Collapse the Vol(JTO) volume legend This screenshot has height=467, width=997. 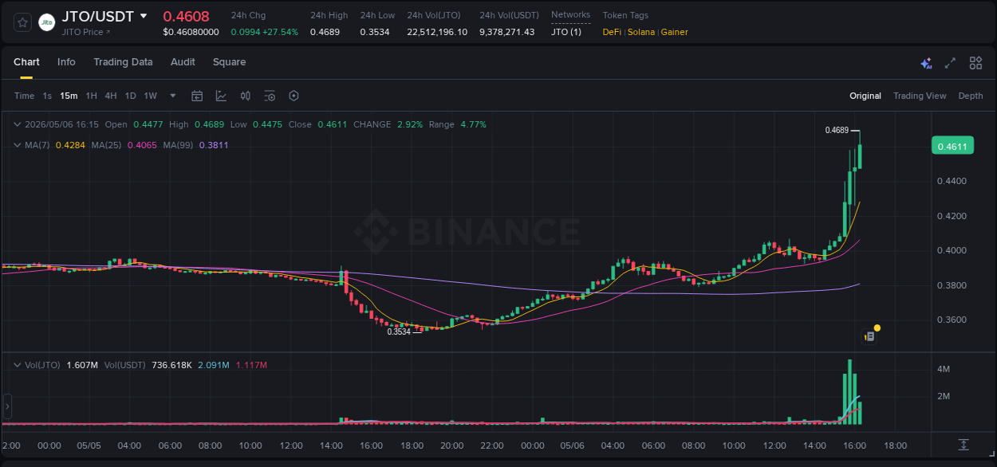tap(18, 365)
